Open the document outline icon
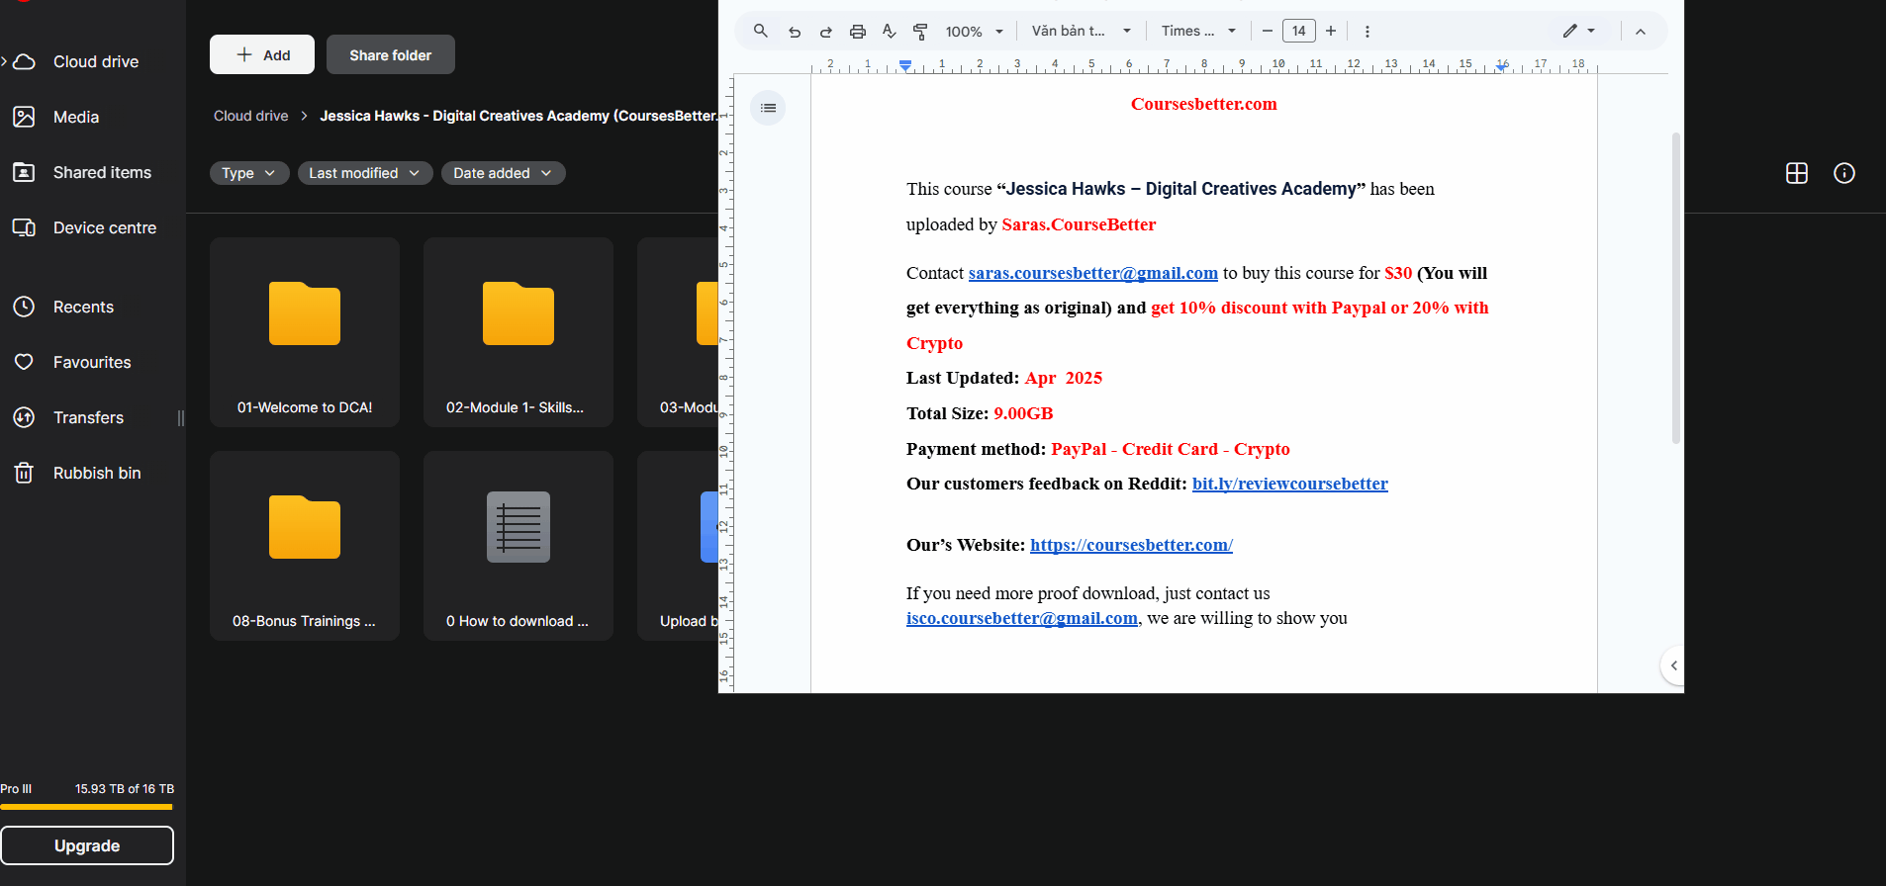 [768, 108]
